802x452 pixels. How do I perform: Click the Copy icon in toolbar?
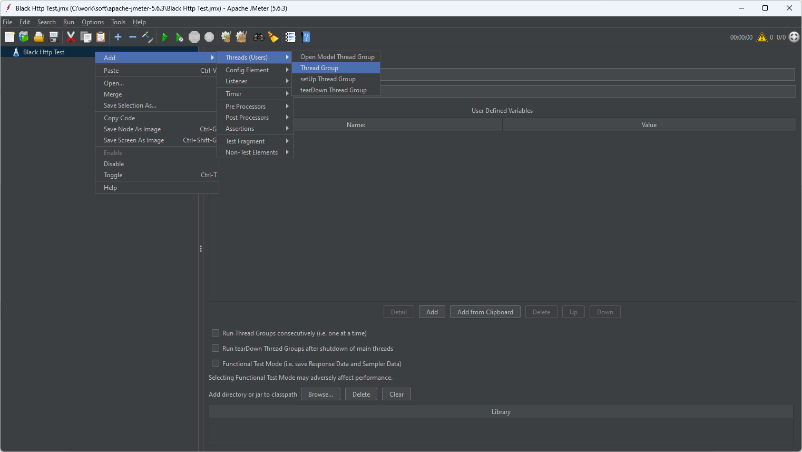pos(86,37)
